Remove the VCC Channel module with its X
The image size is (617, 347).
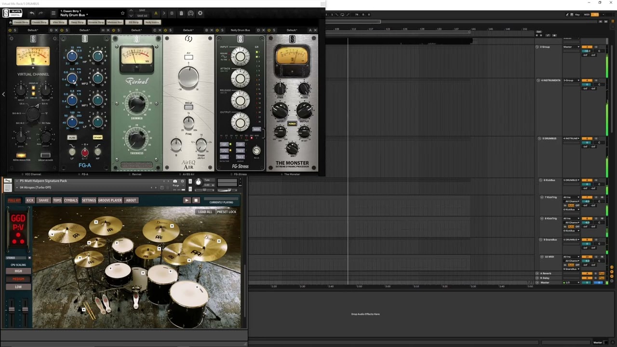coord(55,30)
